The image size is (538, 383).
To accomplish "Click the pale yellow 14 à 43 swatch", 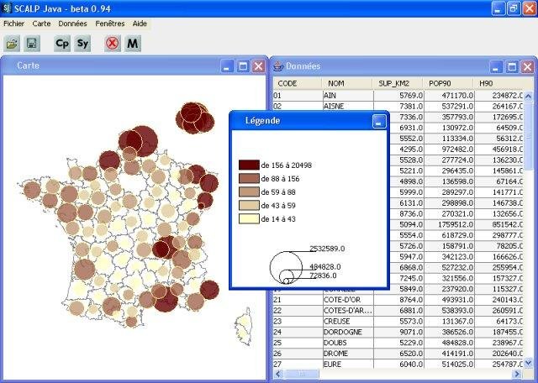I will click(249, 218).
